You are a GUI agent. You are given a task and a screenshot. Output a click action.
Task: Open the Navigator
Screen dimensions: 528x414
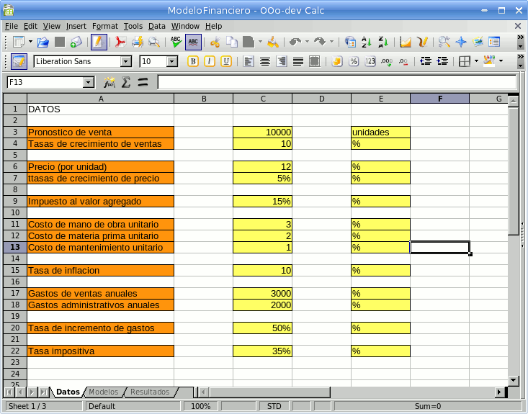click(461, 42)
